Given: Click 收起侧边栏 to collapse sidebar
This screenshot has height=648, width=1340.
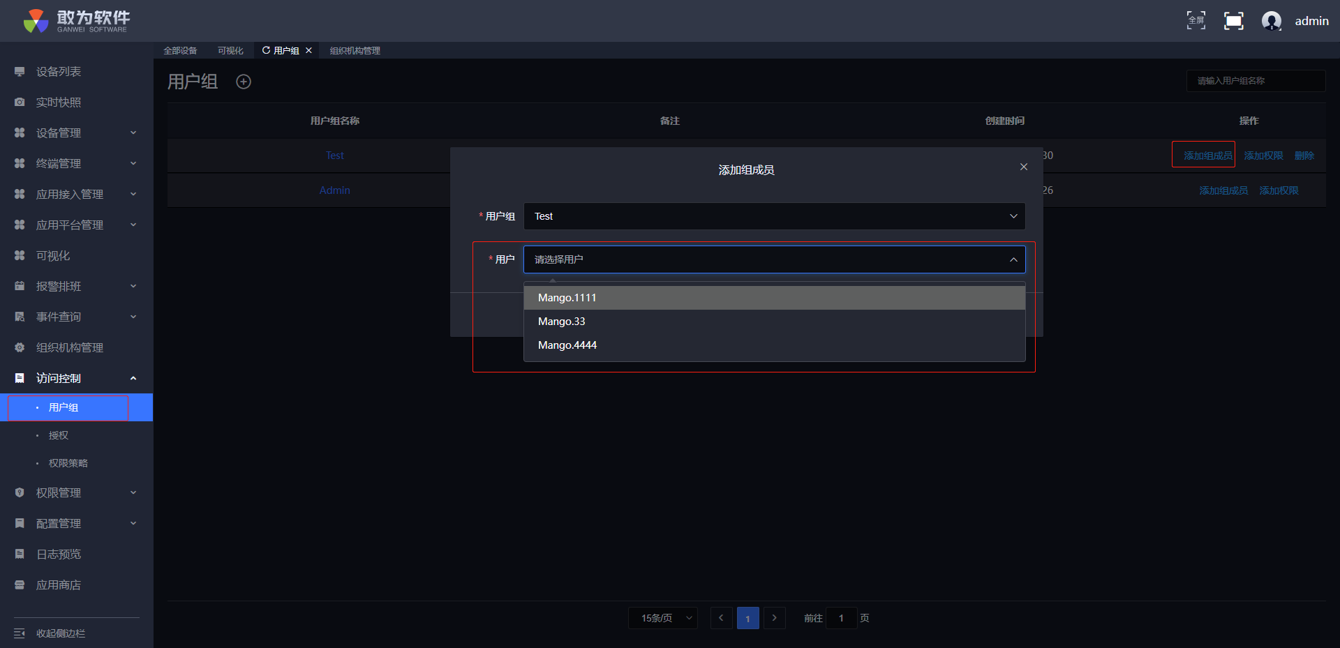Looking at the screenshot, I should [61, 633].
